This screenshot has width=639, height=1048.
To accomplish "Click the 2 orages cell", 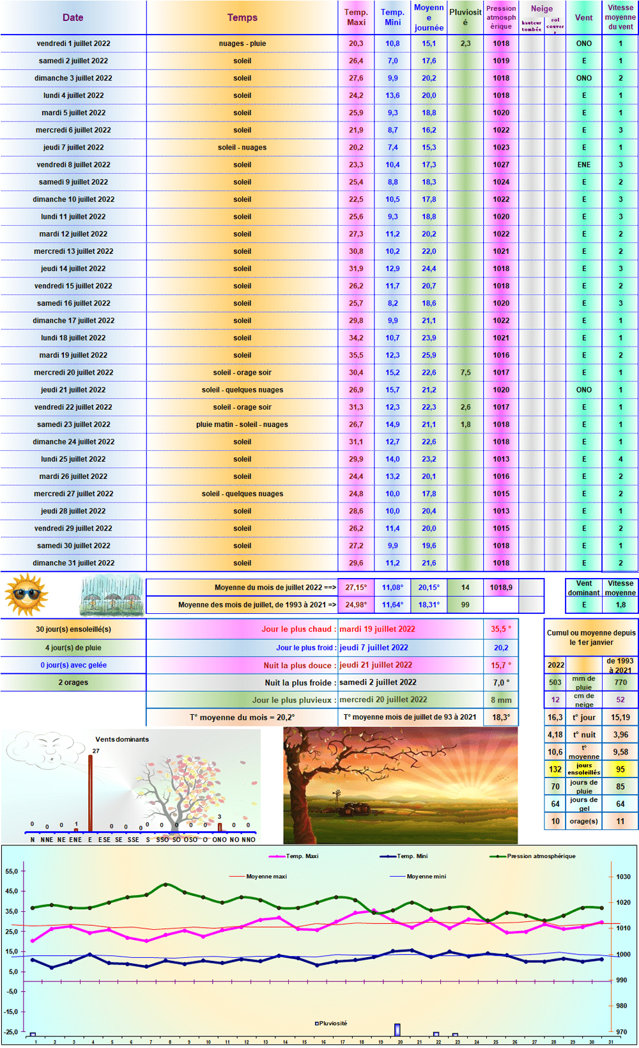I will coord(73,682).
